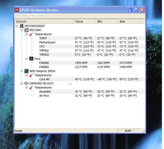Click the window resize grip corner
The width and height of the screenshot is (164, 149).
[x=143, y=131]
